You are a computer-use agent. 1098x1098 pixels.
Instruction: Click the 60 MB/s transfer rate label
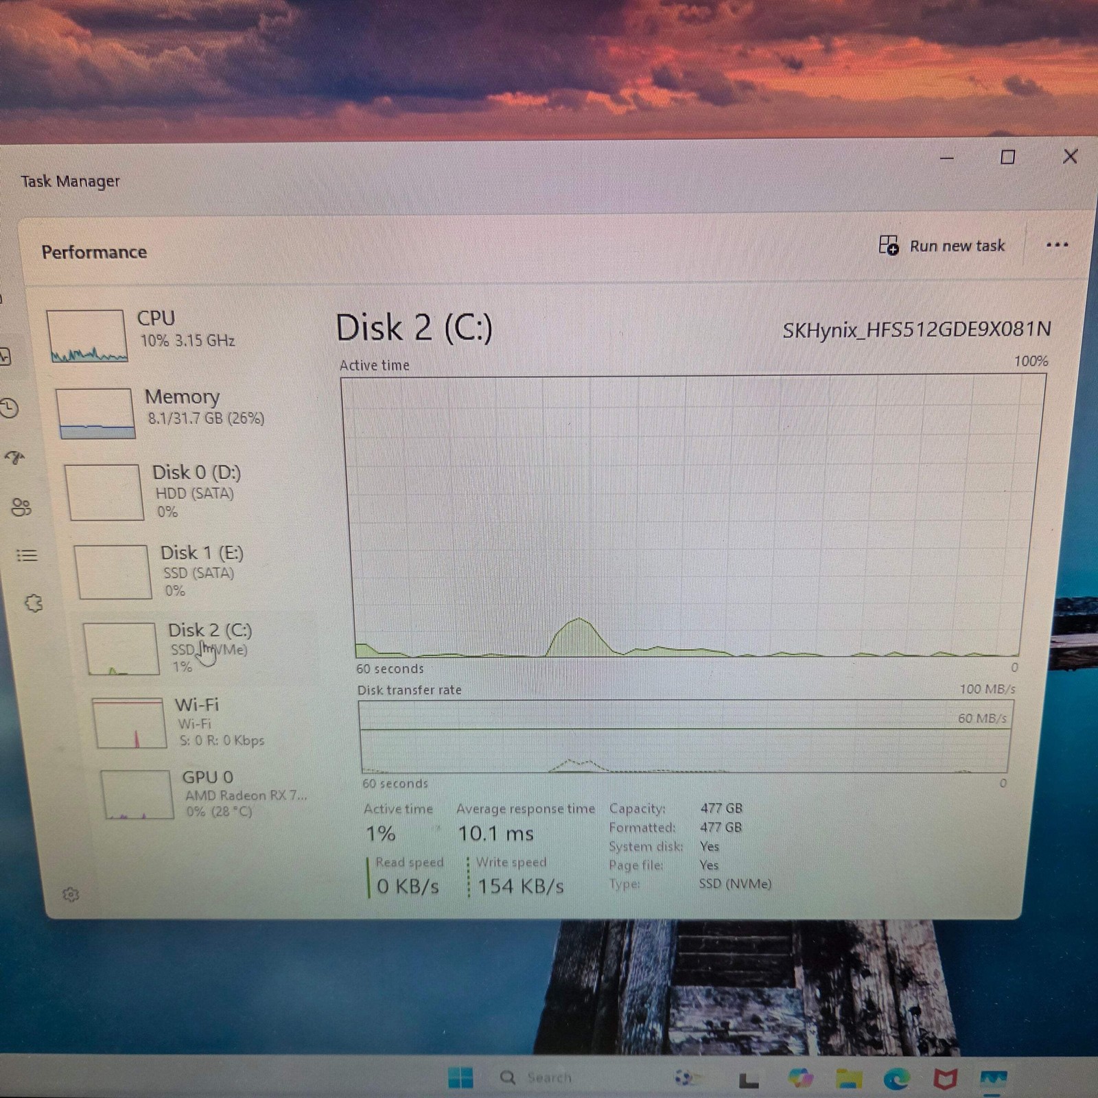pos(982,718)
